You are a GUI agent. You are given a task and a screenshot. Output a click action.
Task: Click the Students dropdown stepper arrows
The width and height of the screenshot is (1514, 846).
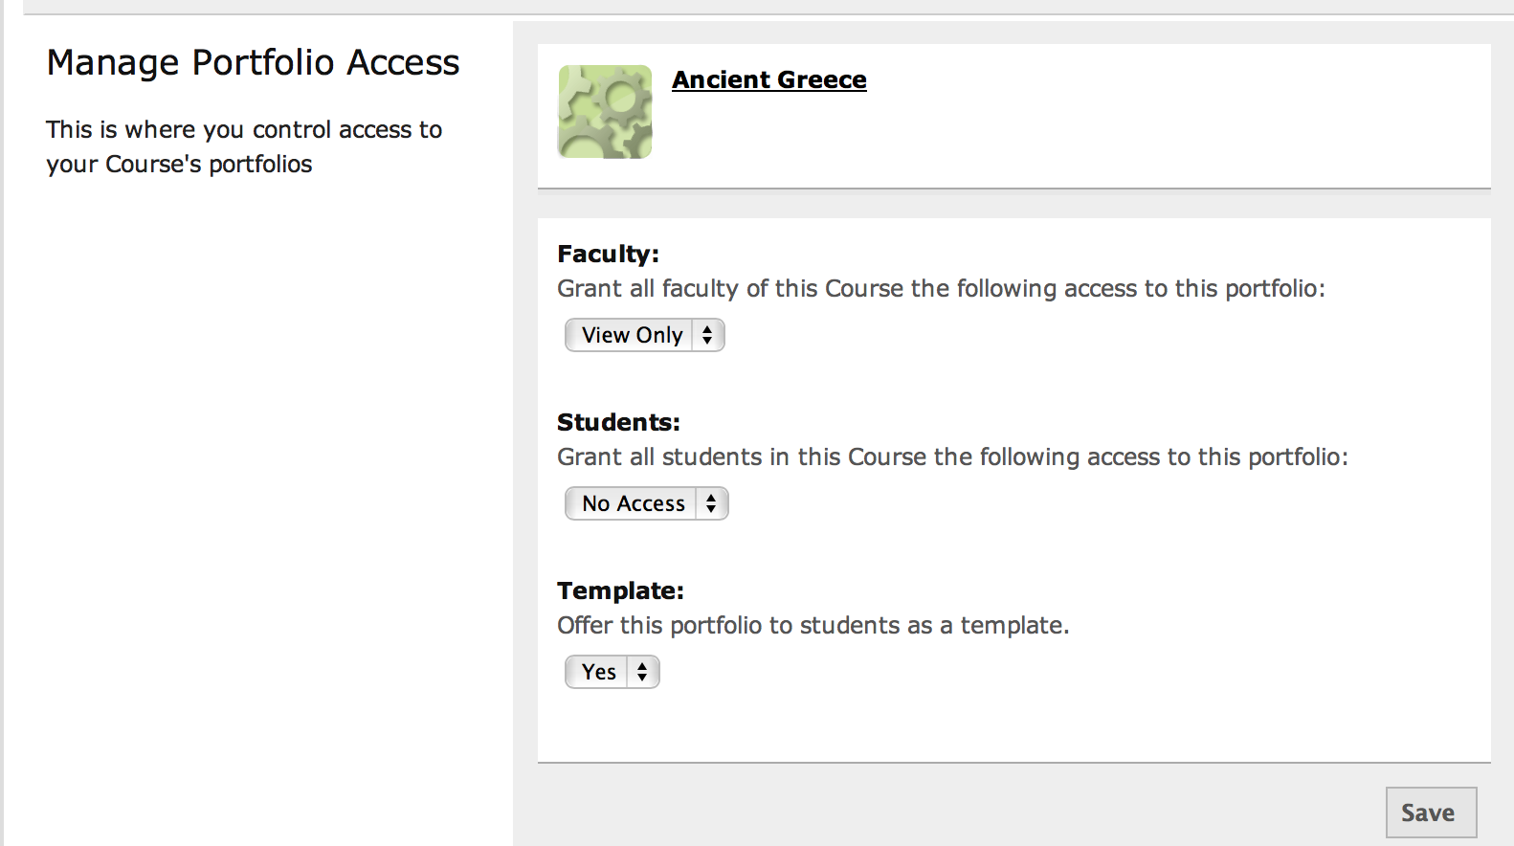(x=712, y=503)
